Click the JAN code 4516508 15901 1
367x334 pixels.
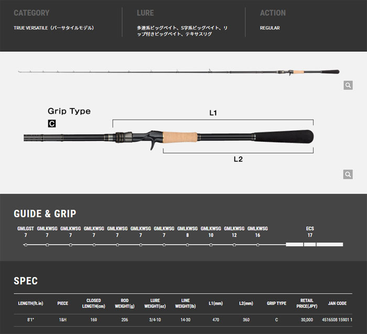(x=337, y=319)
